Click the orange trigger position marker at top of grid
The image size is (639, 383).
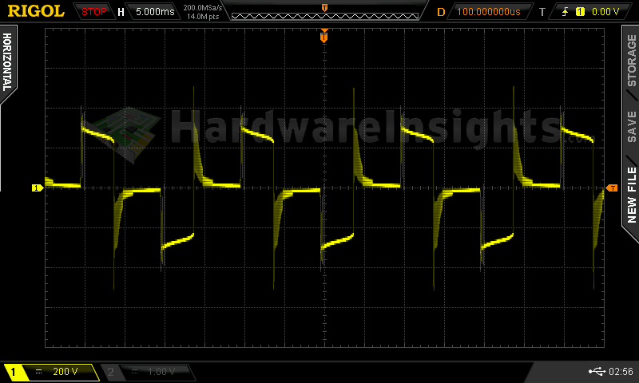[x=323, y=37]
